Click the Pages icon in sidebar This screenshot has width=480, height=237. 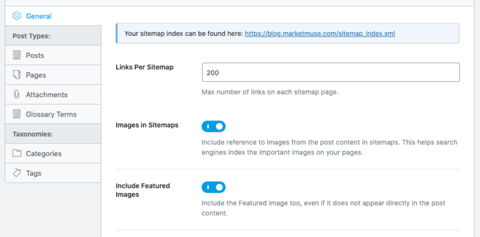(x=16, y=75)
